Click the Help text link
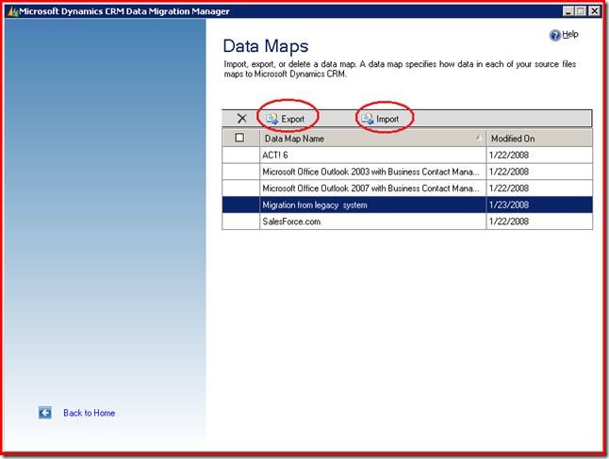Viewport: 609px width, 459px height. (x=570, y=35)
